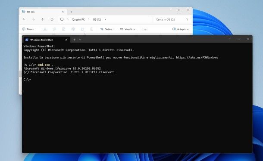263x161 pixels.
Task: Refresh the File Explorer view
Action: (x=52, y=19)
